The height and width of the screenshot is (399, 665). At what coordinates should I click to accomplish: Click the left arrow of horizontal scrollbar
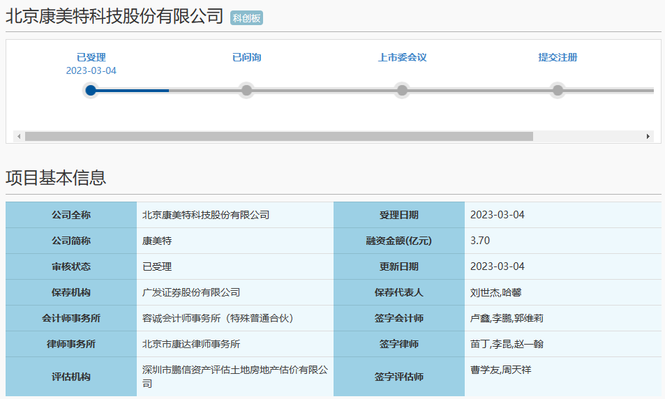coord(19,137)
